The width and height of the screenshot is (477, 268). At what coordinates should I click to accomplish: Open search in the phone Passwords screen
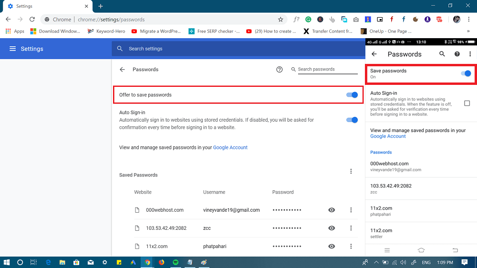442,54
